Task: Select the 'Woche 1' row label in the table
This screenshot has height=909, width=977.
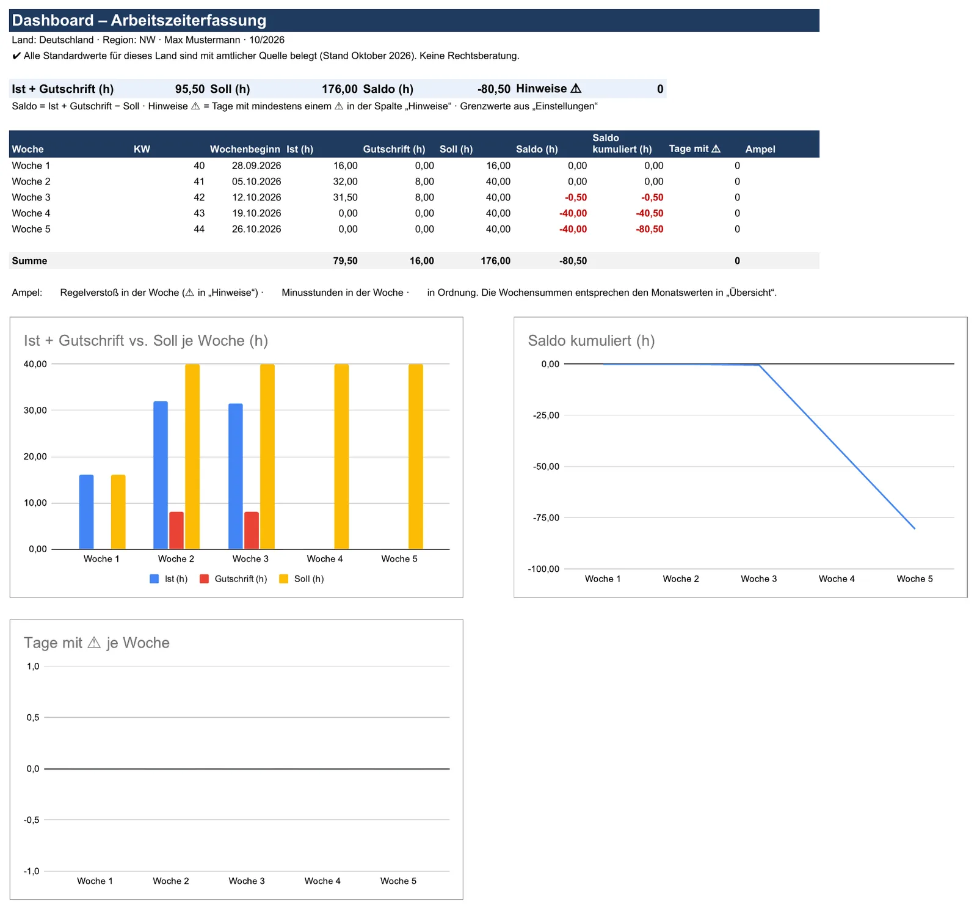Action: point(31,166)
